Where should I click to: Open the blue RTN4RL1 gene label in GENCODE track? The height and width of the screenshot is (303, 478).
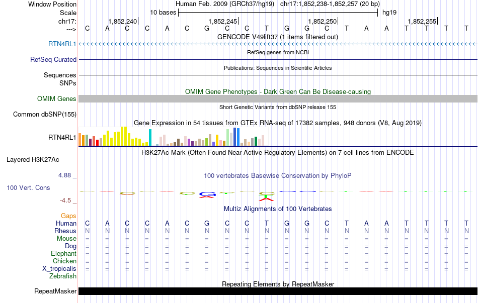click(62, 44)
